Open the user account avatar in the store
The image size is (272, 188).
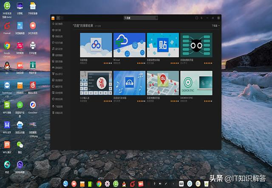click(196, 18)
